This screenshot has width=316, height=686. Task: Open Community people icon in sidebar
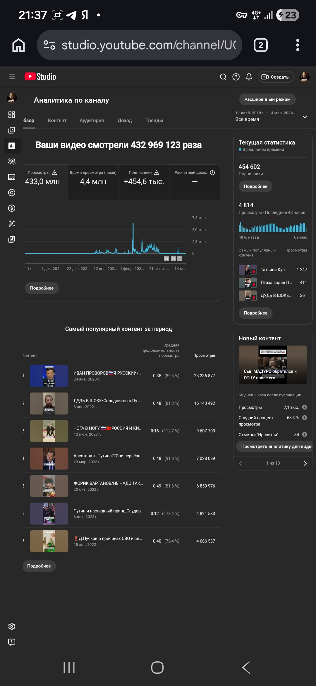pyautogui.click(x=12, y=161)
